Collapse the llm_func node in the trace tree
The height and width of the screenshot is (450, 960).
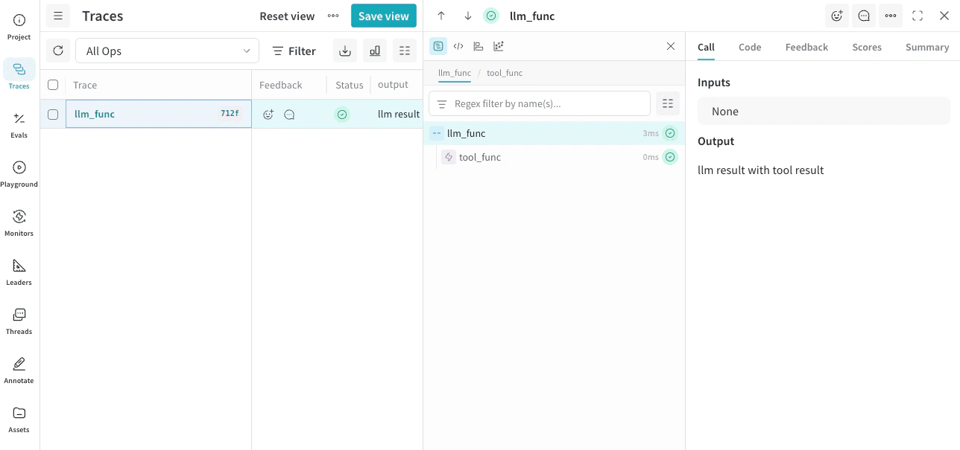[x=436, y=132]
